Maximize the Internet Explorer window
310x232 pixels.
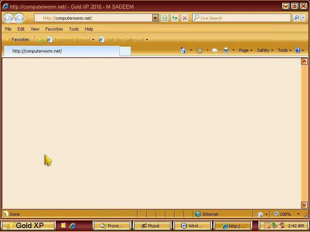294,7
